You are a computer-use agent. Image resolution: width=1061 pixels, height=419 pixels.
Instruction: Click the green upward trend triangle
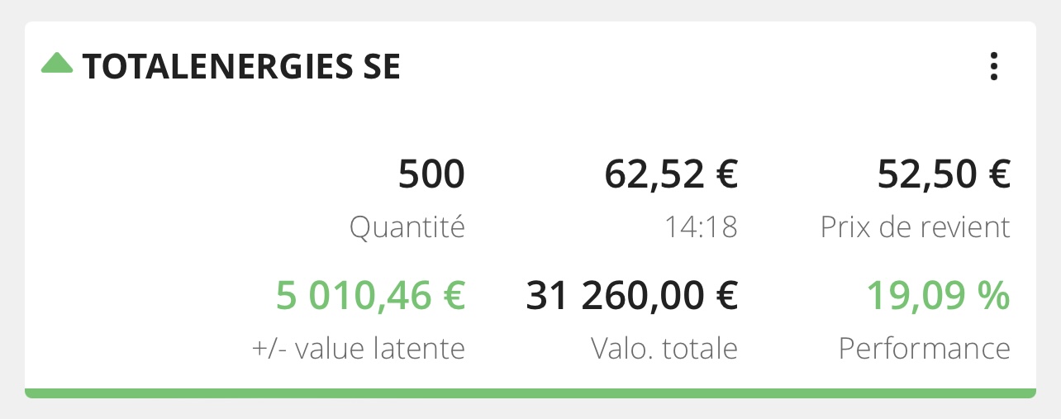pos(57,63)
